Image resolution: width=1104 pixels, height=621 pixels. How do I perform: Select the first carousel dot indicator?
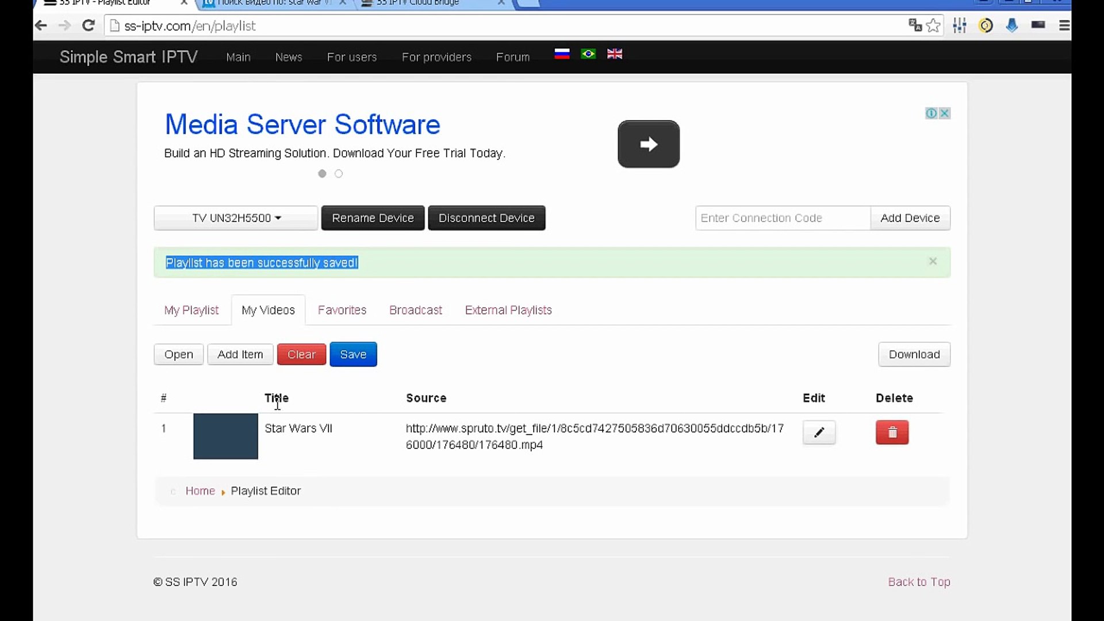321,173
